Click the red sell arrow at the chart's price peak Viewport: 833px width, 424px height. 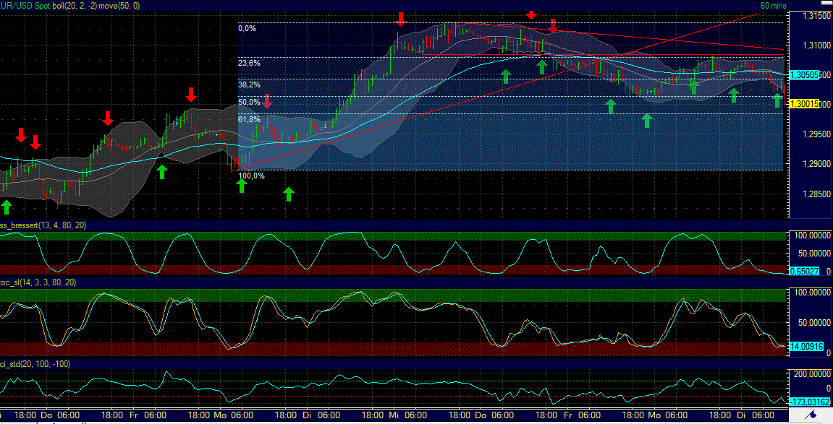(x=532, y=14)
